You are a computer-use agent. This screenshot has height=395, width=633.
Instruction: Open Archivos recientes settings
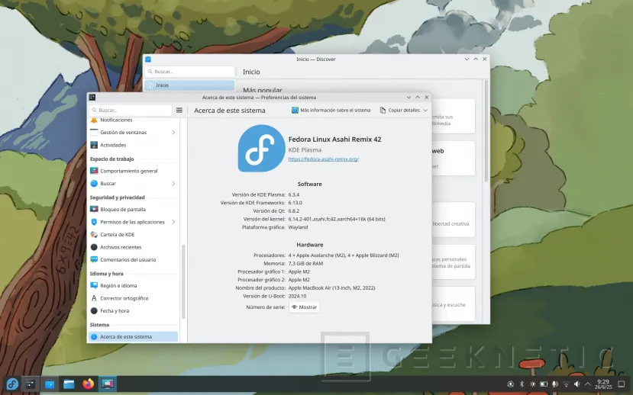pyautogui.click(x=133, y=247)
